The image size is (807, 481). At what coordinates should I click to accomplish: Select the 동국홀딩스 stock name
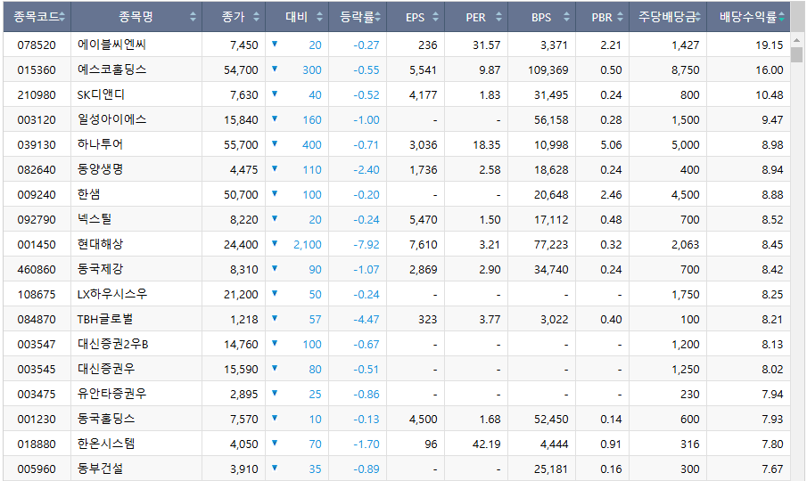click(x=106, y=419)
